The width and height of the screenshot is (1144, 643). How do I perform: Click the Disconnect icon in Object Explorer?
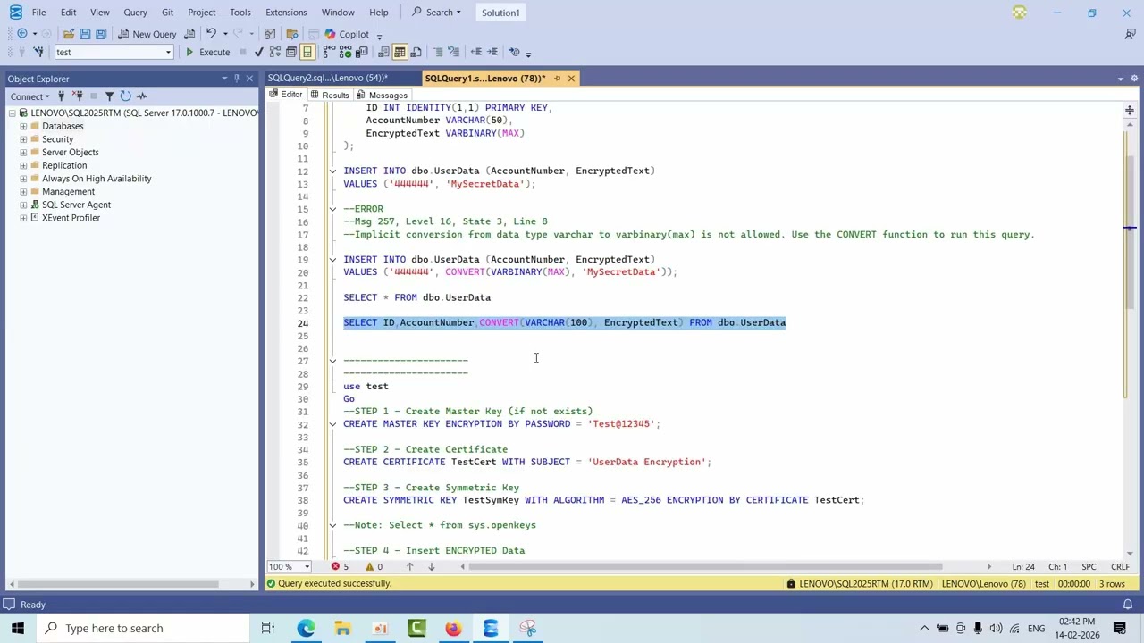pos(78,96)
